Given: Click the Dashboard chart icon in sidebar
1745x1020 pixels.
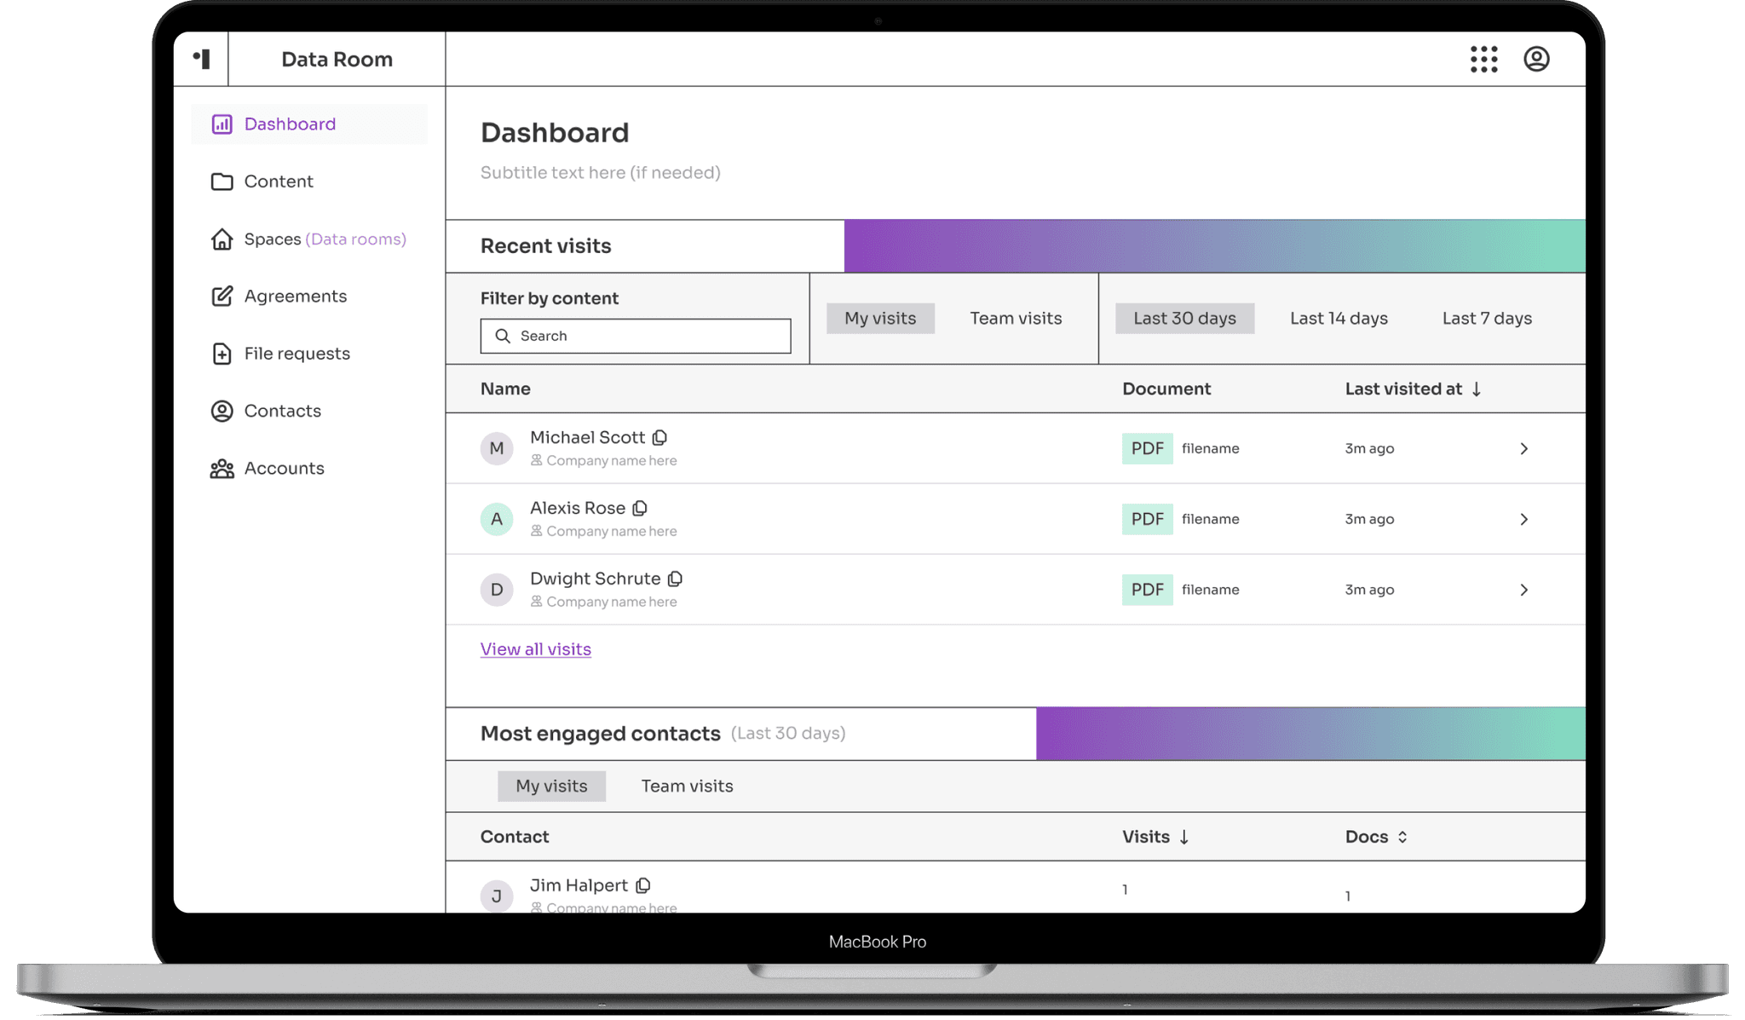Looking at the screenshot, I should pyautogui.click(x=222, y=124).
